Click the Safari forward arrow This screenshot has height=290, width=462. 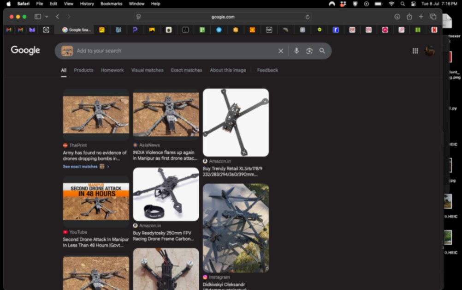69,17
